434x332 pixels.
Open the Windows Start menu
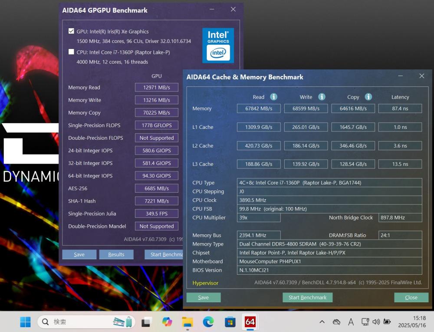pyautogui.click(x=26, y=322)
